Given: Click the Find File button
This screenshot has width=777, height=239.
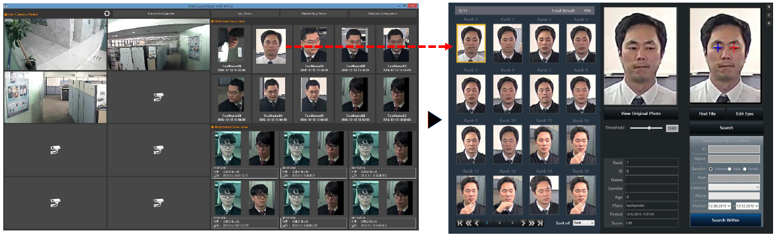Looking at the screenshot, I should (x=707, y=114).
